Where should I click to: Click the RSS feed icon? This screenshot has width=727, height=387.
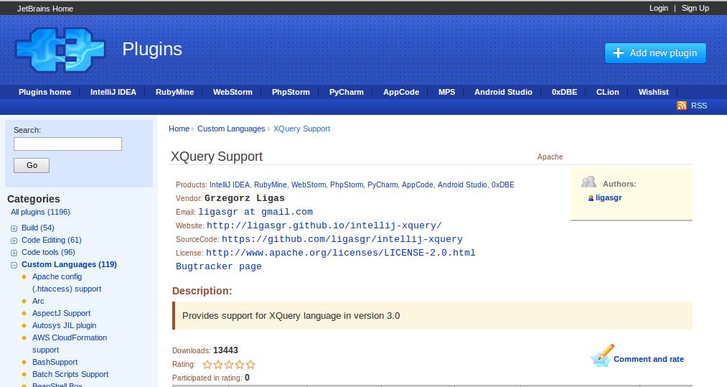pos(682,106)
